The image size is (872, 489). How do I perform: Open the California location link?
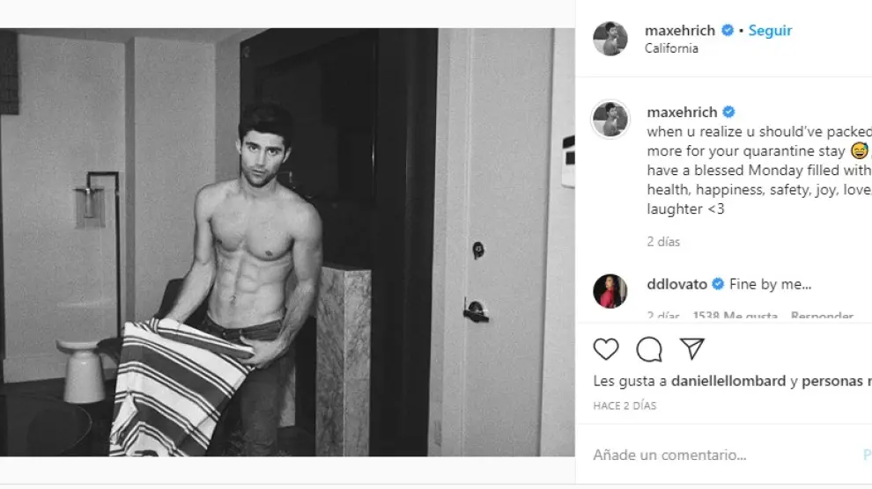[671, 48]
